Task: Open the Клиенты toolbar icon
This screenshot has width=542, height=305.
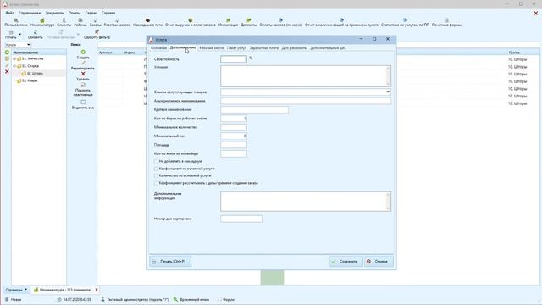Action: click(x=64, y=20)
